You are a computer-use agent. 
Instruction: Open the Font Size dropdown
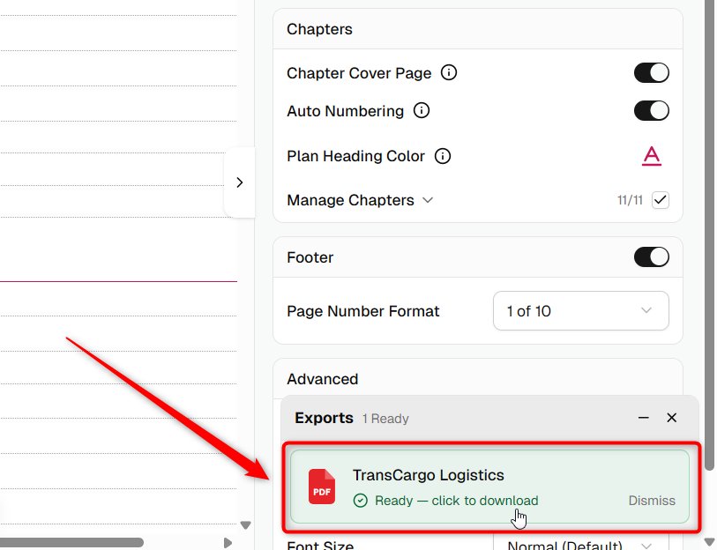click(x=580, y=545)
